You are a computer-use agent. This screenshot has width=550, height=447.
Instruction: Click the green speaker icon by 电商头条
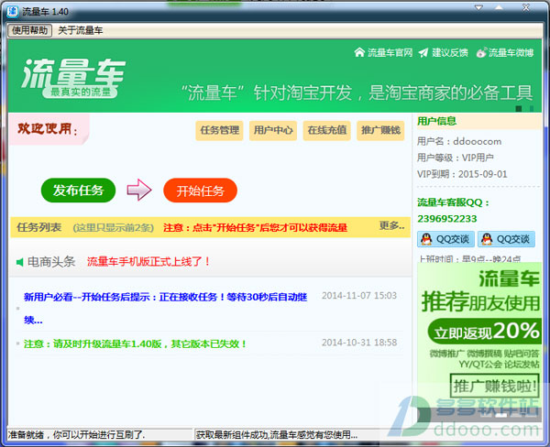[20, 262]
